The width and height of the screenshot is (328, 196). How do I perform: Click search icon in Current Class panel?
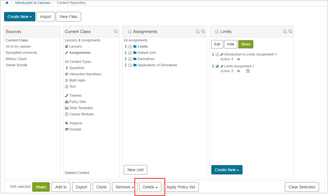[116, 32]
